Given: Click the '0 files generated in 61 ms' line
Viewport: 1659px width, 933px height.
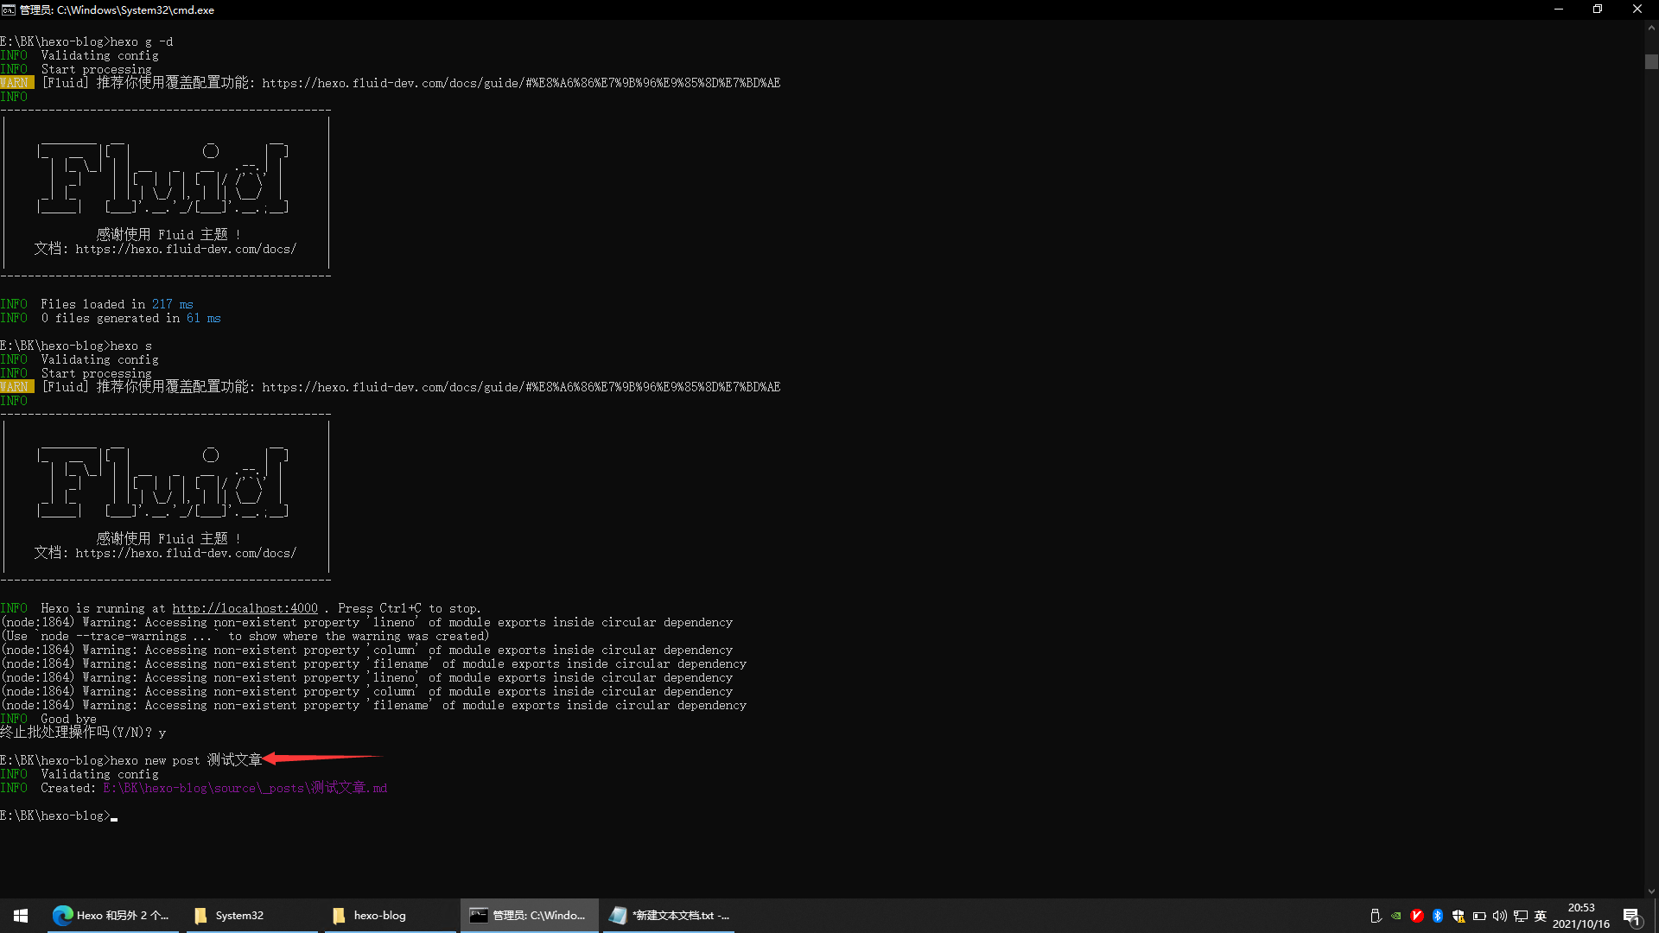Looking at the screenshot, I should (x=111, y=318).
